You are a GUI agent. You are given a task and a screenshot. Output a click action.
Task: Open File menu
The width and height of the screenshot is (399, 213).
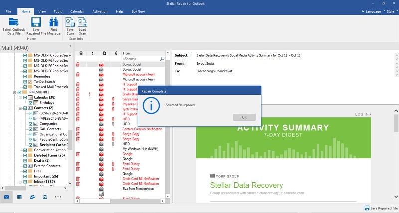pyautogui.click(x=8, y=11)
